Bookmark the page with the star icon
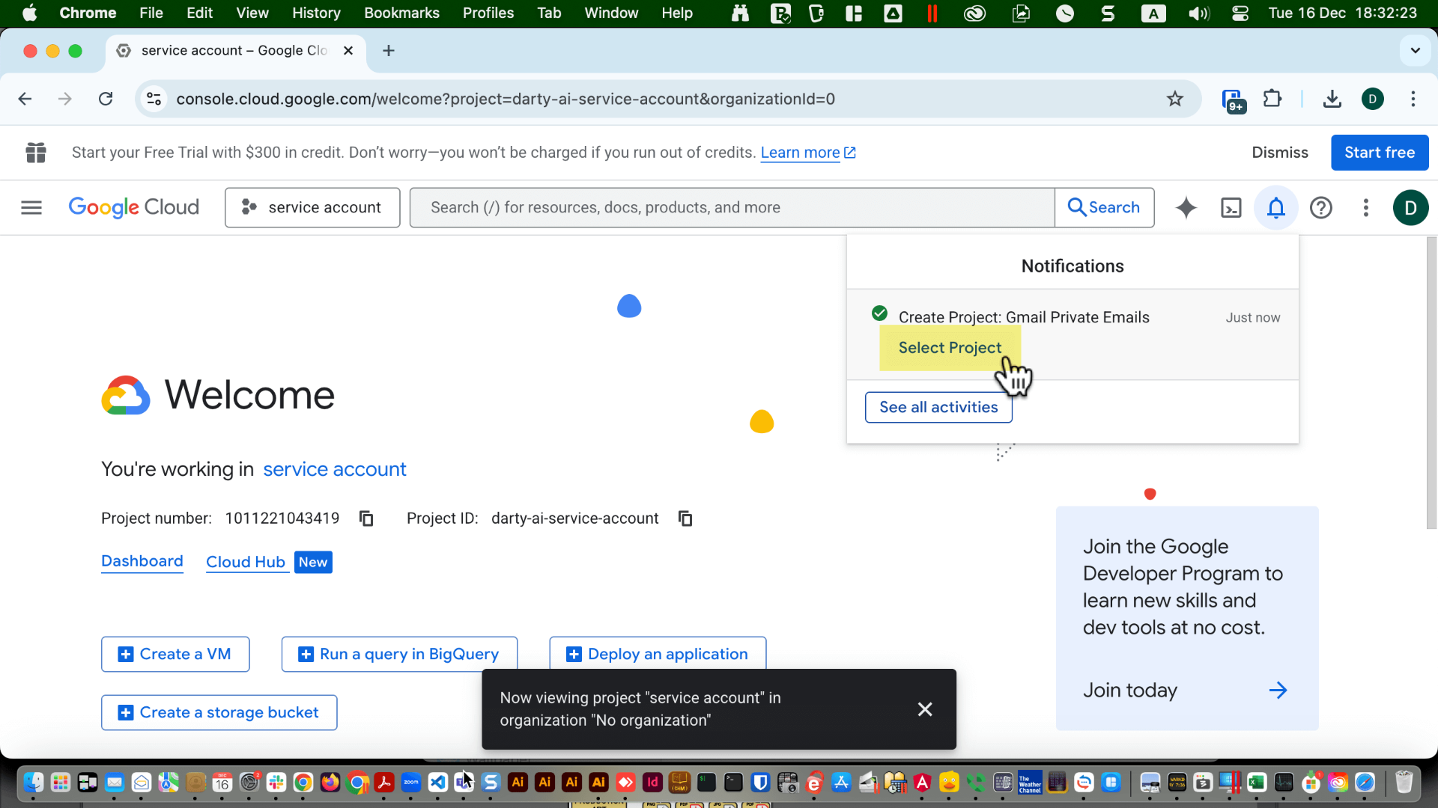The width and height of the screenshot is (1438, 808). pos(1175,98)
